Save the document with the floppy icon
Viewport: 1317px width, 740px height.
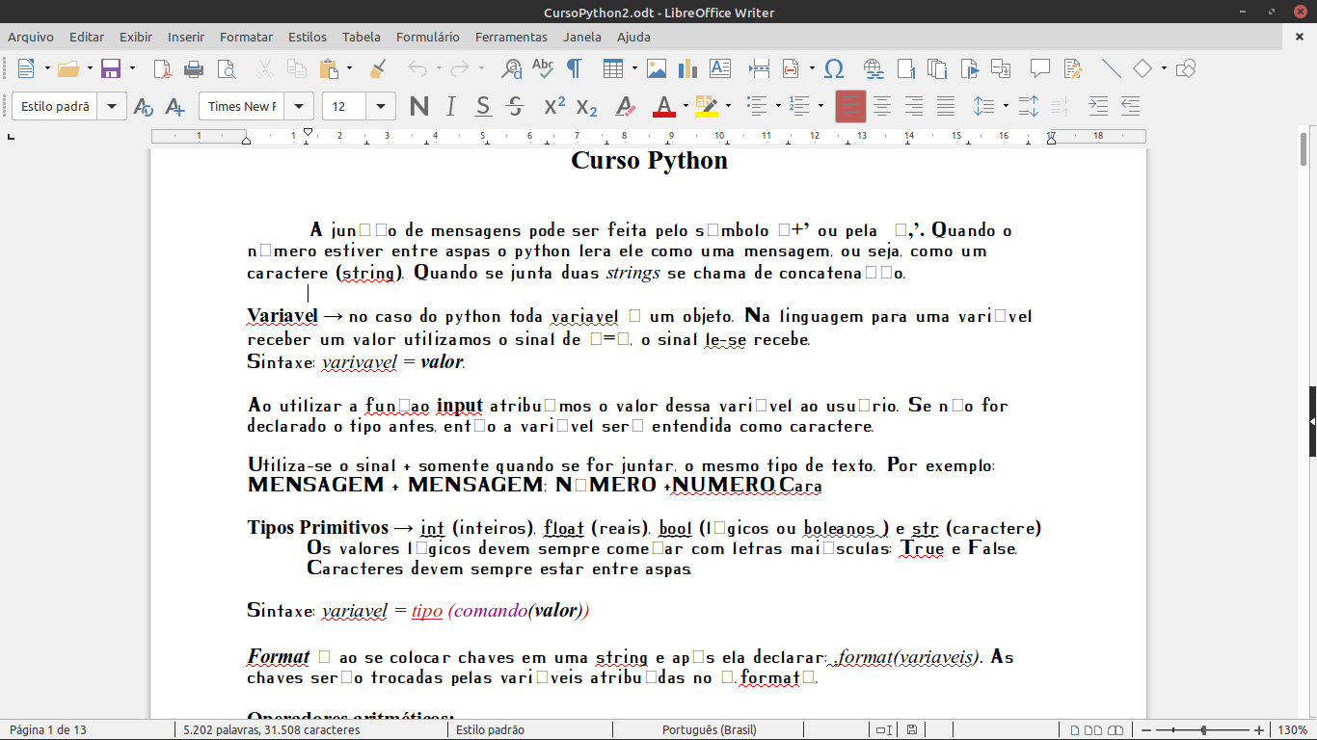(x=111, y=68)
